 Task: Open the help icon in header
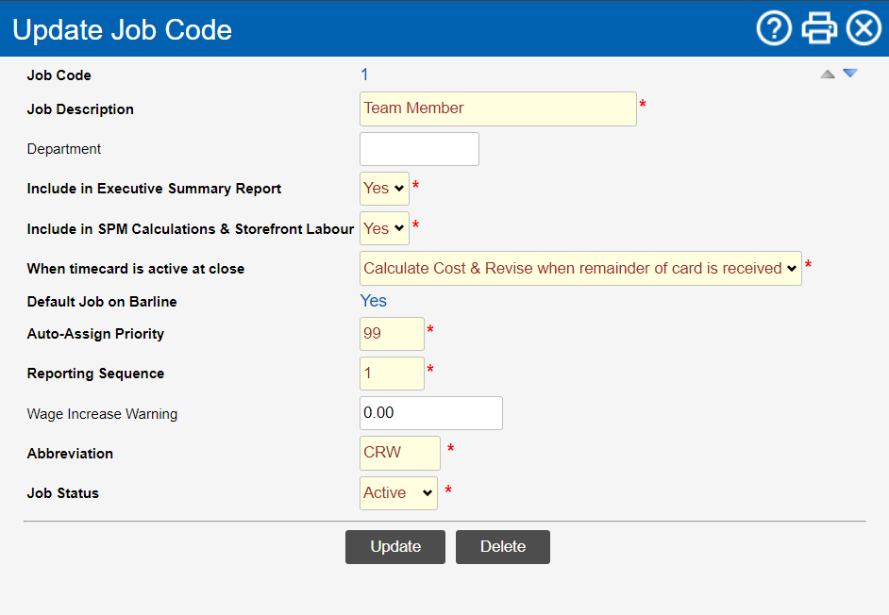click(774, 29)
